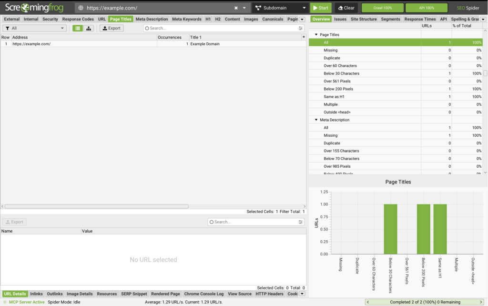The height and width of the screenshot is (306, 488).
Task: Open the Rendered Page tab
Action: [x=165, y=294]
